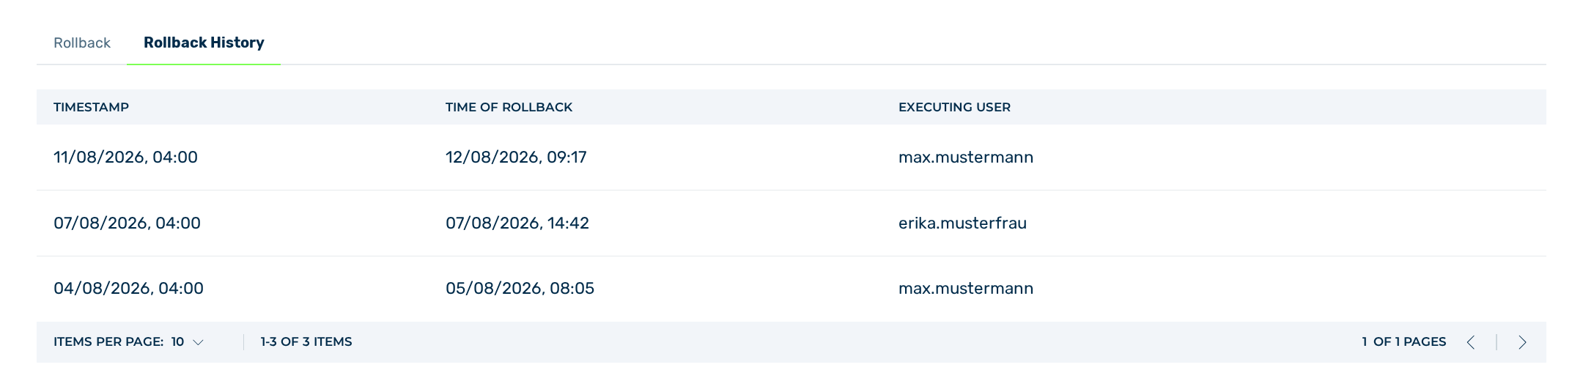Image resolution: width=1583 pixels, height=381 pixels.
Task: Click the 1-3 of 3 items label
Action: coord(306,341)
